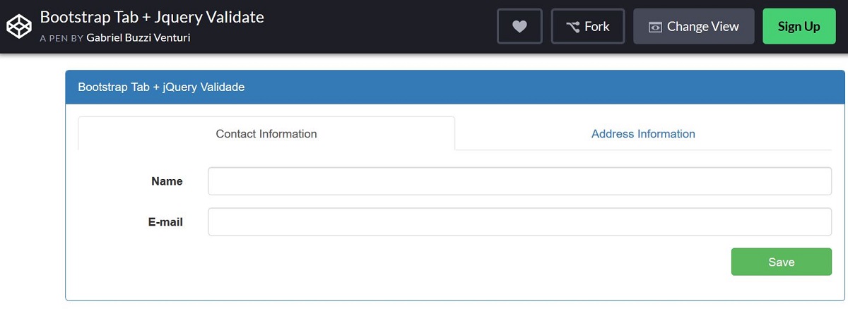Image resolution: width=848 pixels, height=335 pixels.
Task: Click the Fork text label
Action: click(597, 27)
